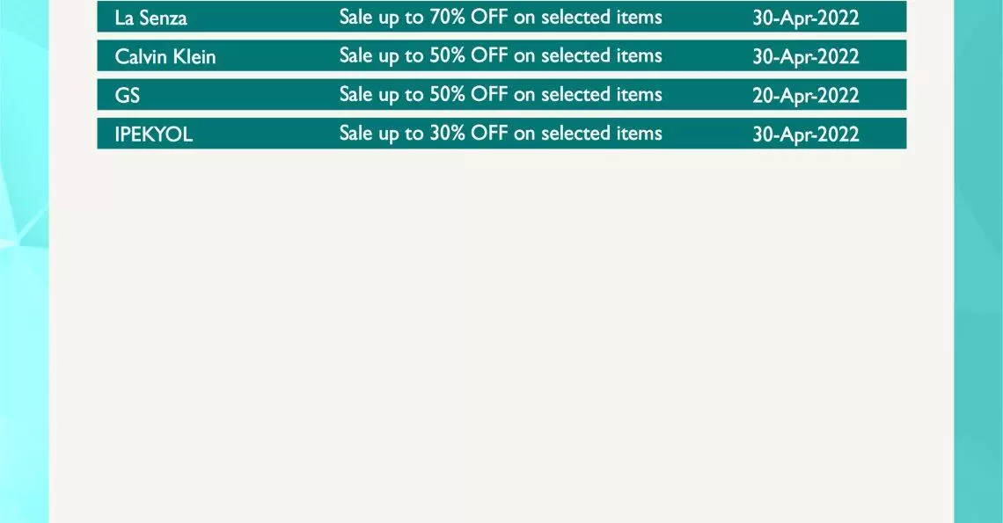
Task: Click 'Klein' in the Calvin Klein row
Action: click(194, 57)
